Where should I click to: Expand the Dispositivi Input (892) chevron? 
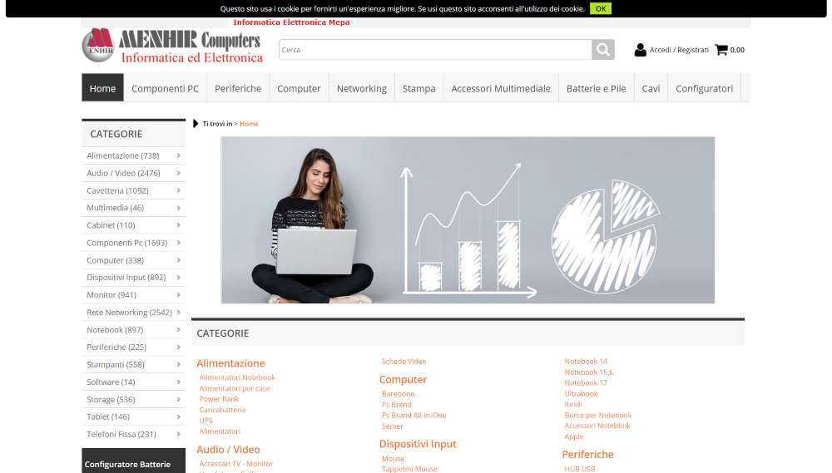(178, 278)
